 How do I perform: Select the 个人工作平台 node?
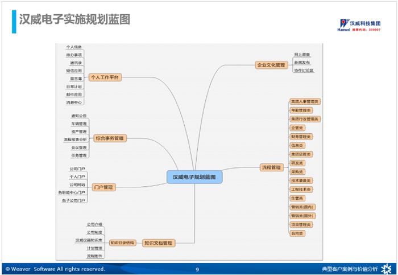105,77
